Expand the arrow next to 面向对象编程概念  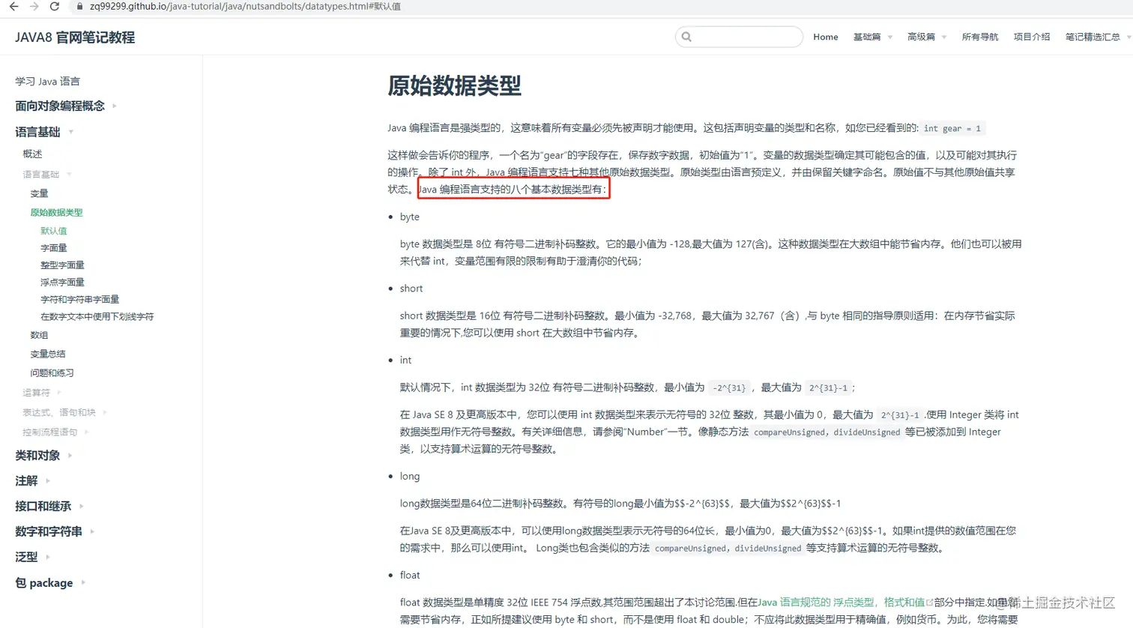(115, 106)
